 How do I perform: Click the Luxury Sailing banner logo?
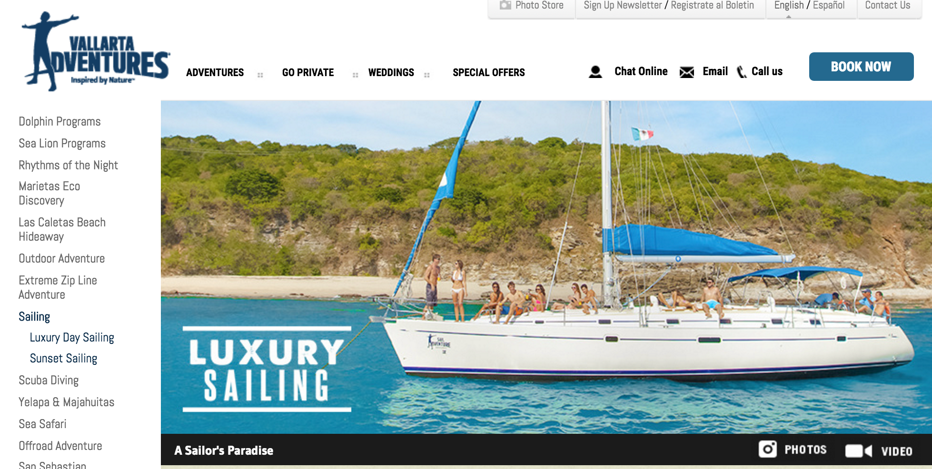tap(267, 369)
